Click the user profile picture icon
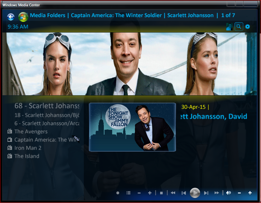This screenshot has width=261, height=203. click(x=229, y=27)
